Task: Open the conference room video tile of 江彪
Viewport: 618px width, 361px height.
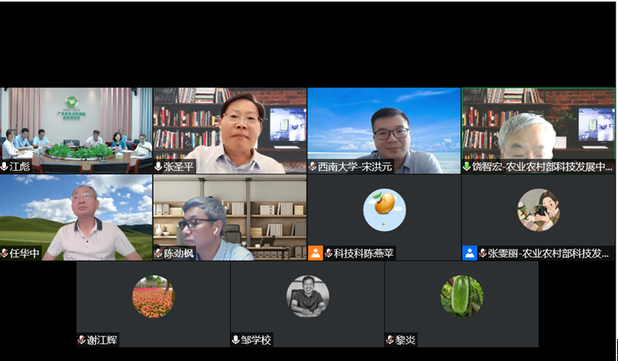Action: pos(76,126)
